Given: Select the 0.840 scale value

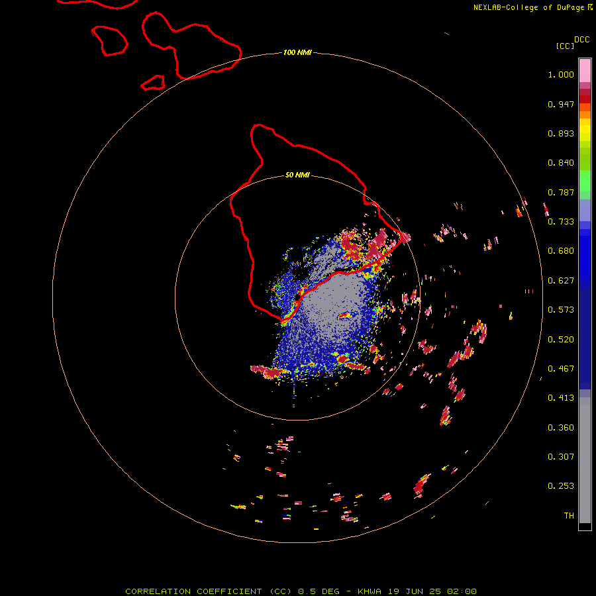Looking at the screenshot, I should (561, 163).
